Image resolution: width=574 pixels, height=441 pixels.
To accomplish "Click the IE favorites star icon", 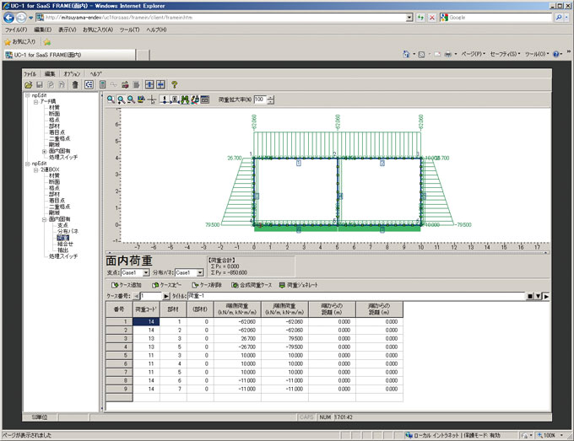I will (x=9, y=41).
